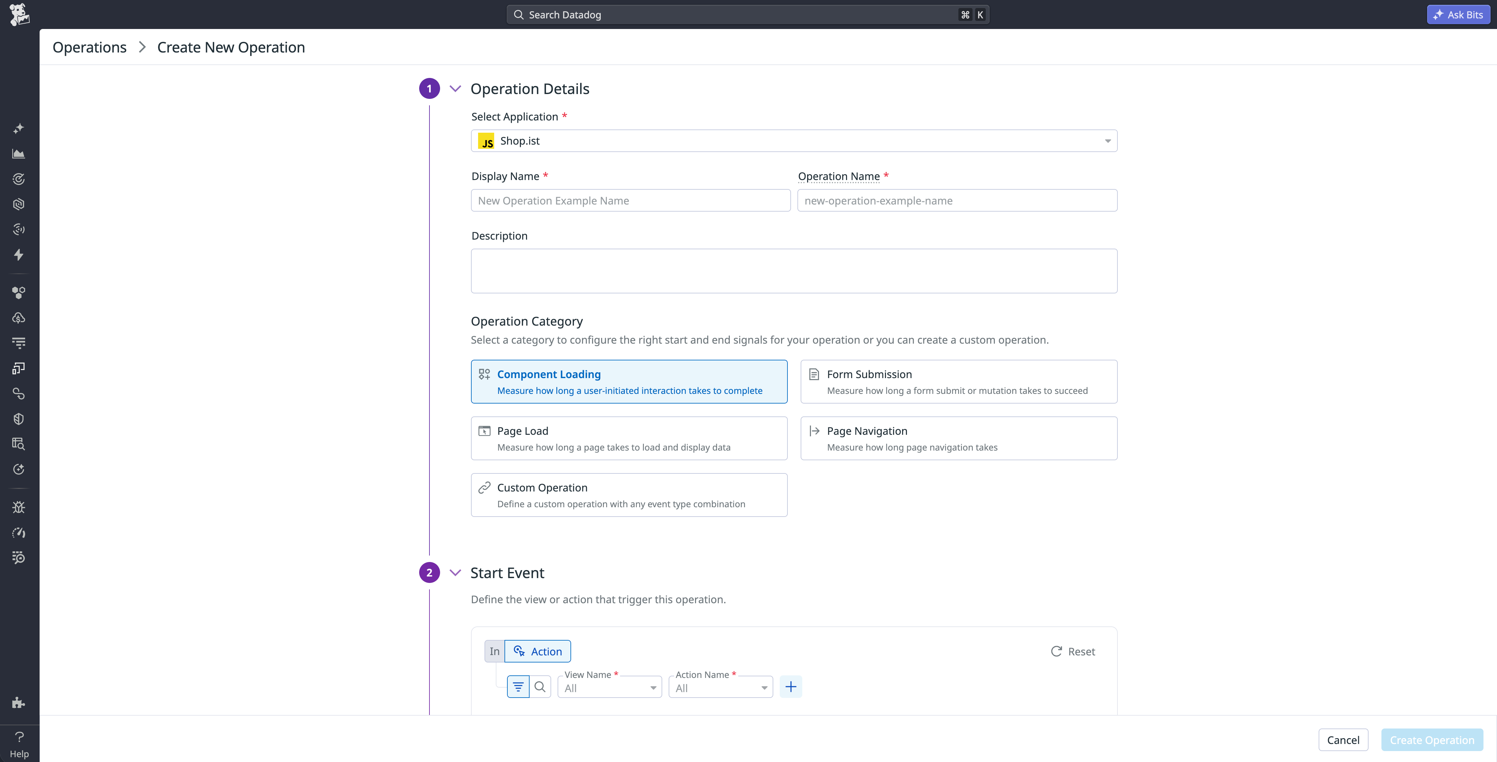
Task: Focus the Display Name input field
Action: coord(631,201)
